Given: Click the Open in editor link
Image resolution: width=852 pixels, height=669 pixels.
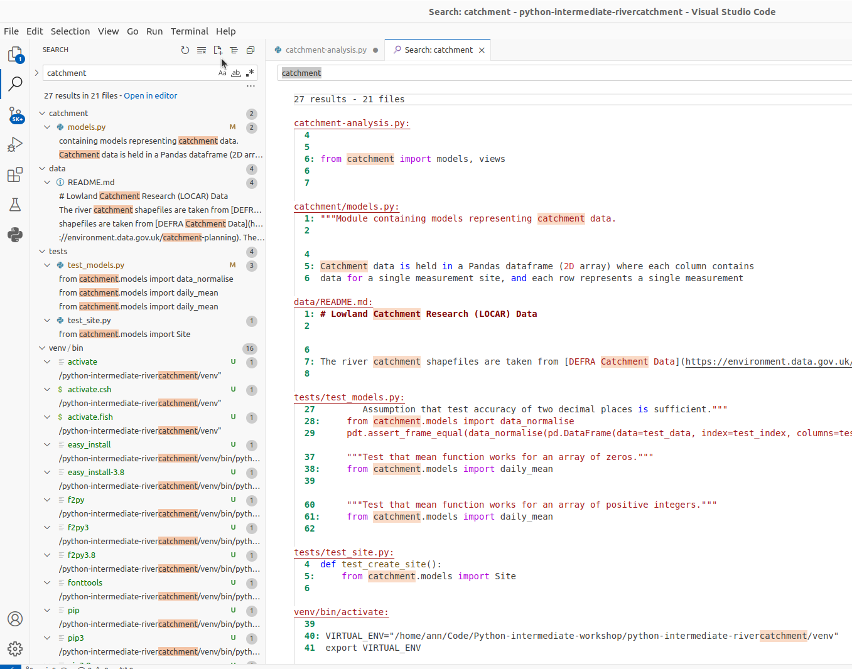Looking at the screenshot, I should coord(151,96).
